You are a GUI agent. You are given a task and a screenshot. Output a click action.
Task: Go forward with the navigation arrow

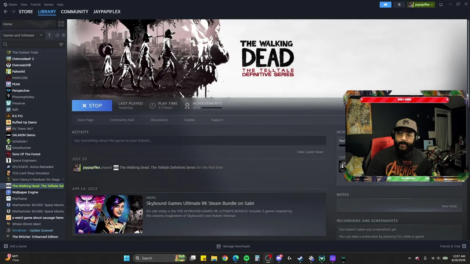coord(13,12)
